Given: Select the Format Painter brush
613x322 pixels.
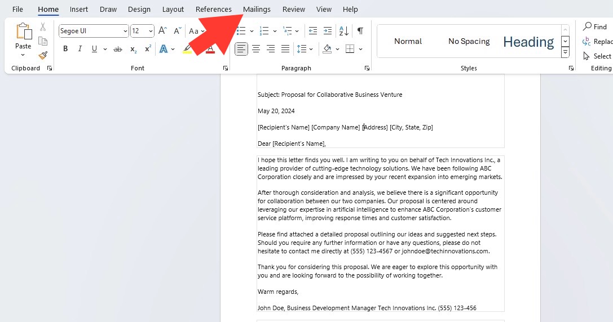Looking at the screenshot, I should pos(43,55).
